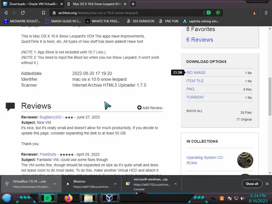Open the profile avatar icon

tap(254, 13)
